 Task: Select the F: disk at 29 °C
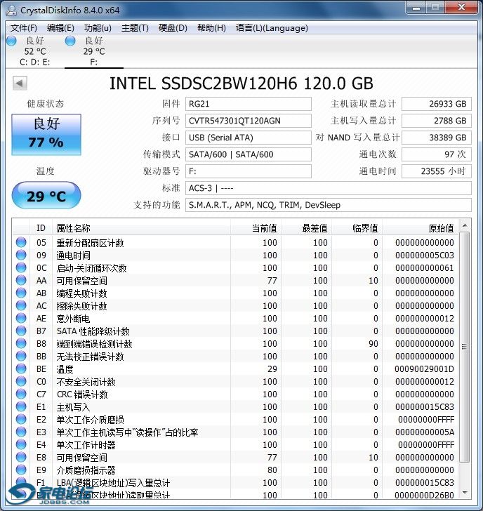[x=94, y=51]
